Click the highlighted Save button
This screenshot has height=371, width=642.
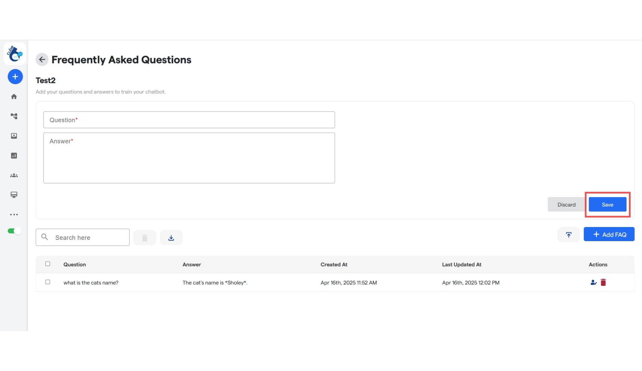(x=607, y=204)
